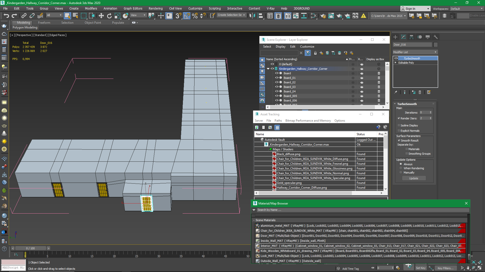Select Manually update option
Image resolution: width=485 pixels, height=272 pixels.
coord(401,172)
